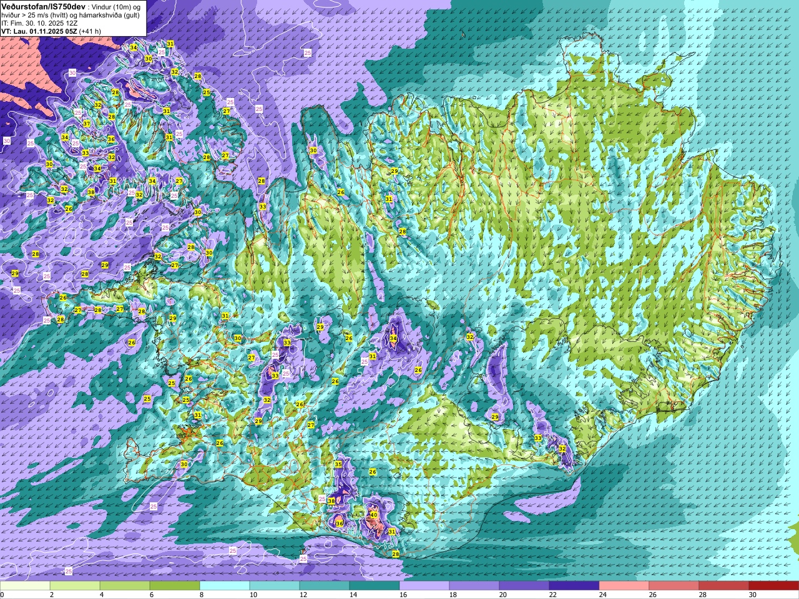Click the 4–6 m/s green legend swatch
The height and width of the screenshot is (599, 799).
click(x=125, y=586)
